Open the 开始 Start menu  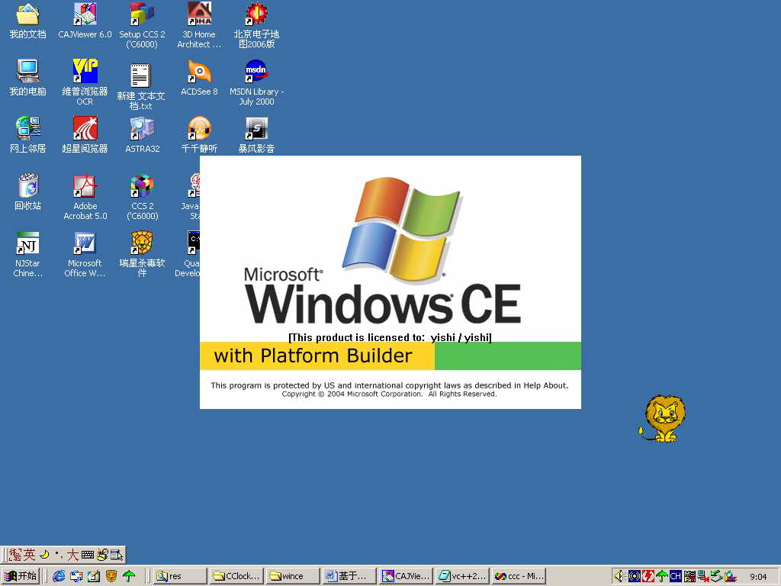click(21, 576)
